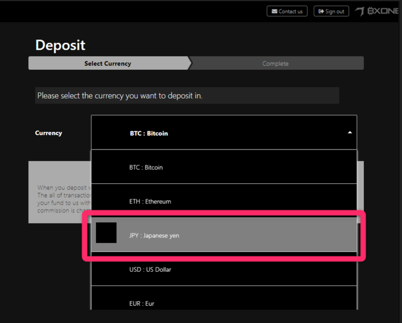
Task: Click the Select Currency step tab
Action: pyautogui.click(x=108, y=63)
